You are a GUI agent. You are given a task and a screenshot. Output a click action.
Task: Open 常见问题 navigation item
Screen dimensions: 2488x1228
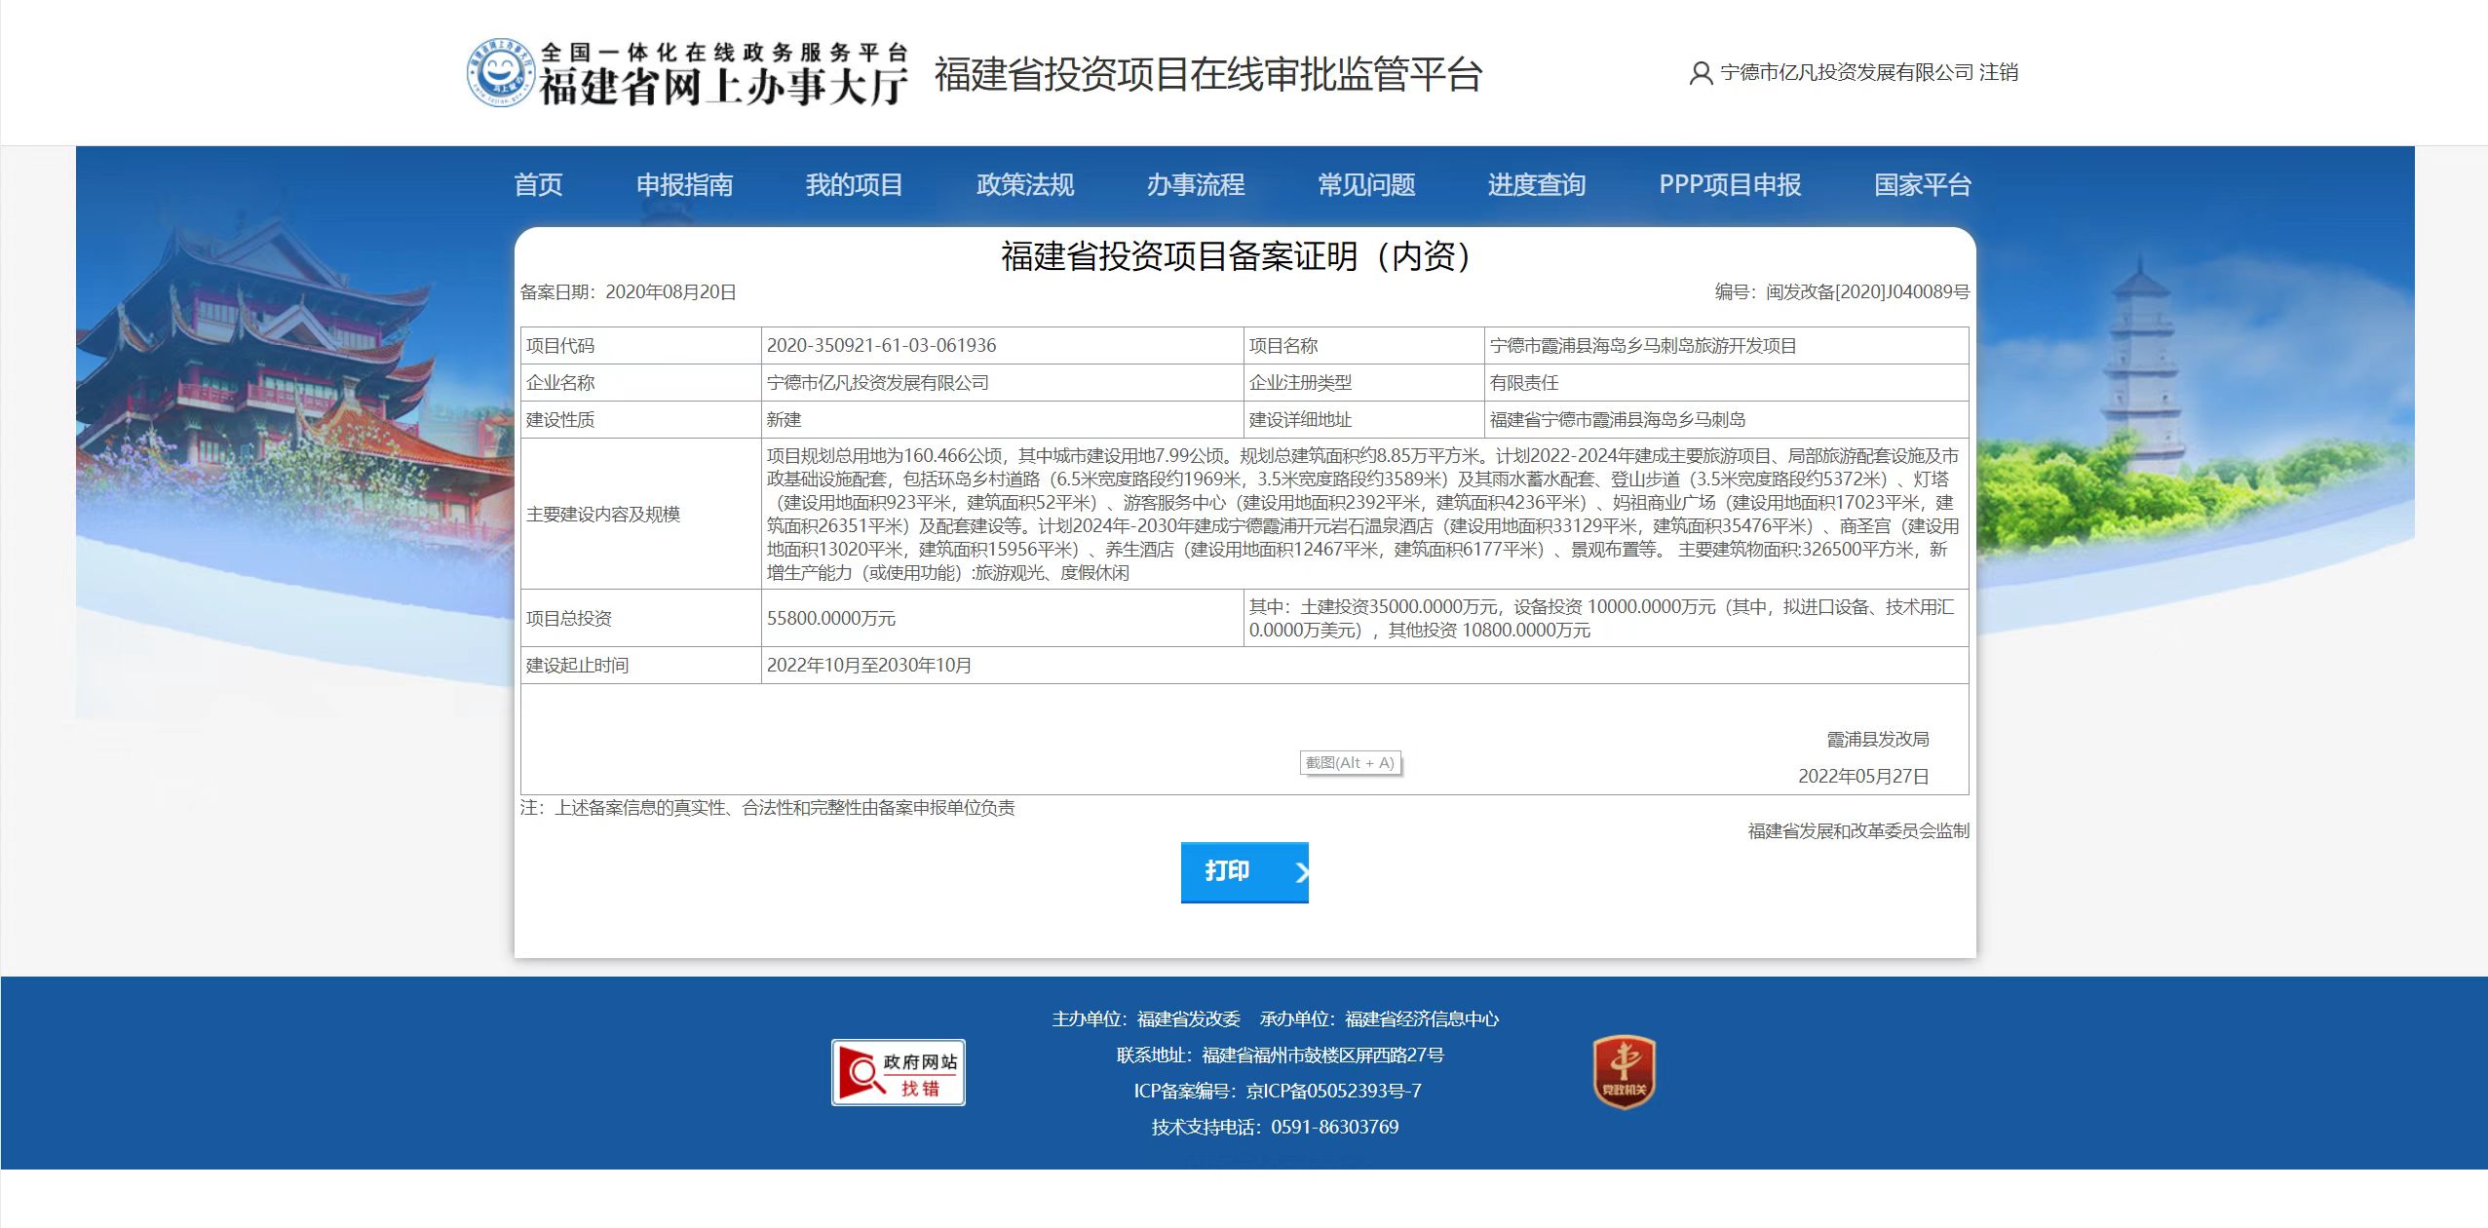click(1365, 185)
